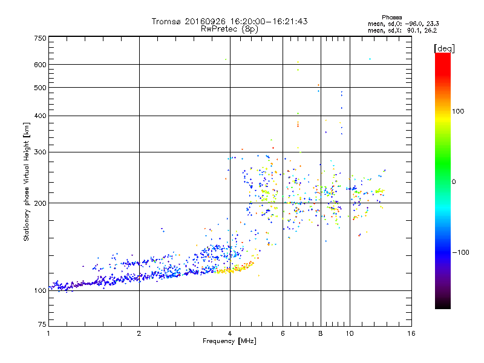Click the x-axis tick '10'

pyautogui.click(x=350, y=333)
